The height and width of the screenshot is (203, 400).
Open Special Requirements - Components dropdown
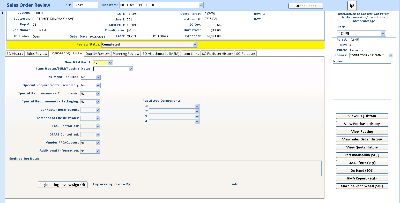(x=98, y=94)
